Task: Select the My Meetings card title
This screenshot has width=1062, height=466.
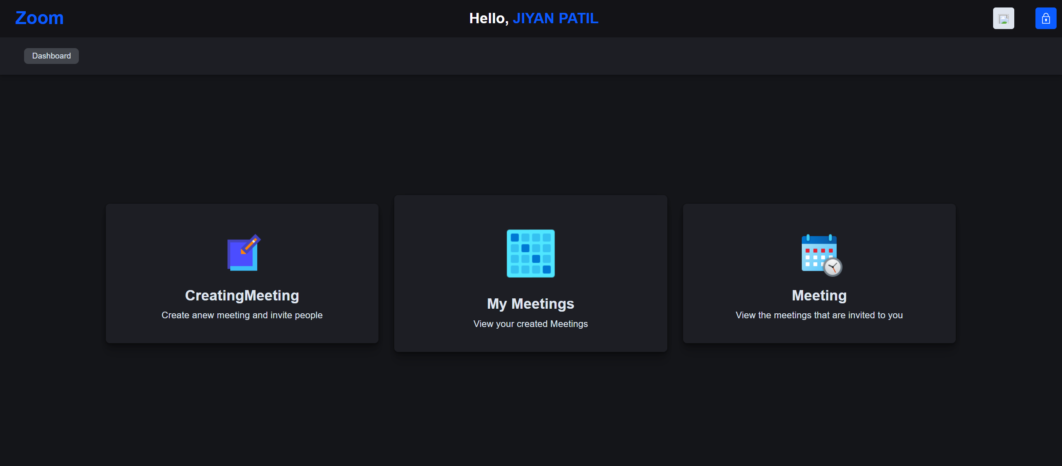Action: (x=530, y=304)
